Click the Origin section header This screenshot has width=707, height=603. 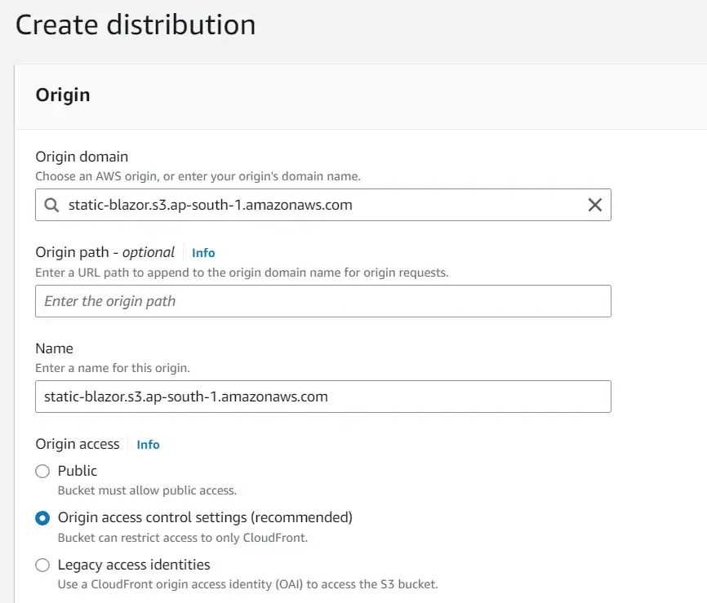tap(62, 95)
